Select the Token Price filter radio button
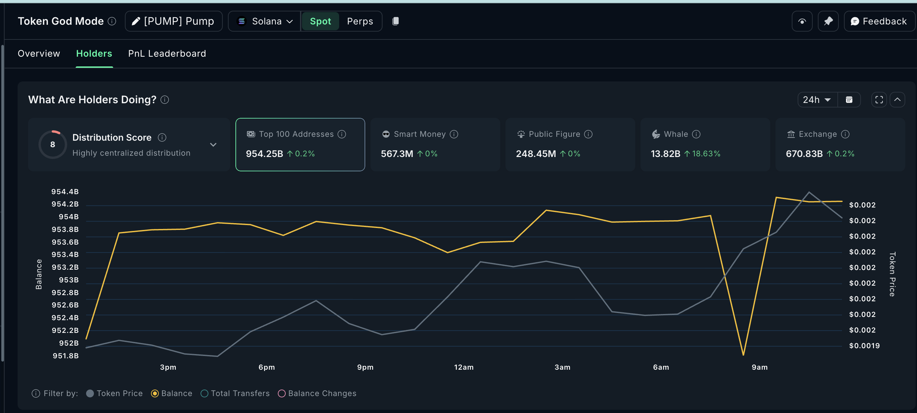Image resolution: width=917 pixels, height=413 pixels. click(x=90, y=393)
